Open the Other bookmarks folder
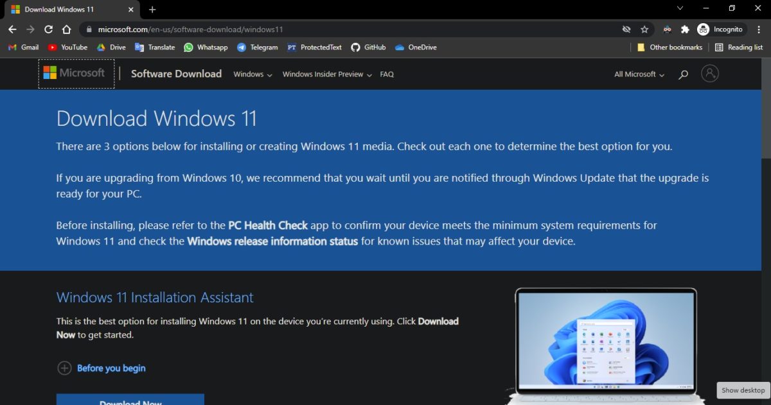Viewport: 771px width, 405px height. (x=669, y=47)
